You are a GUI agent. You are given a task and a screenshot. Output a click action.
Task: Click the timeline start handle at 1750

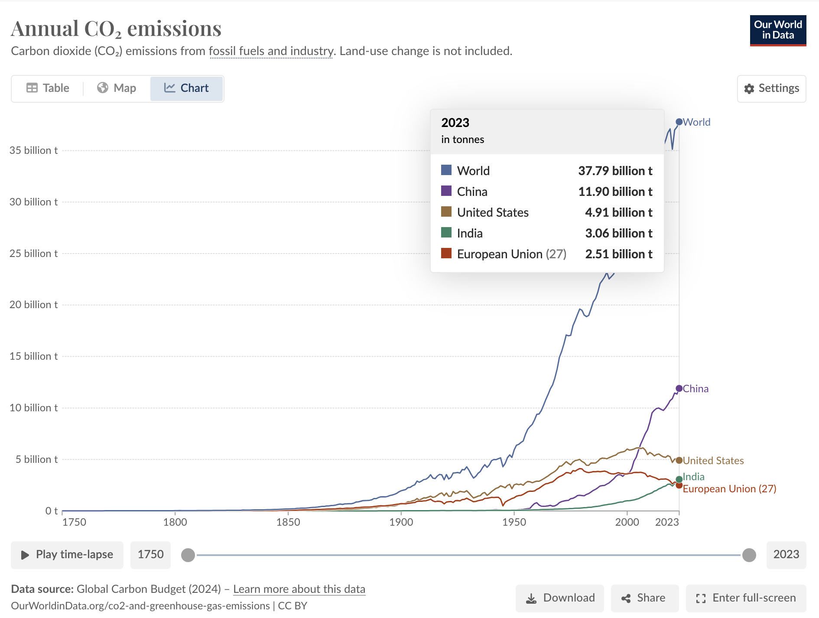188,555
